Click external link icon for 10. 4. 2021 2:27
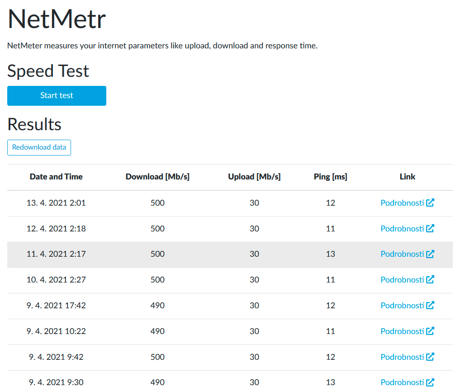 click(x=430, y=280)
